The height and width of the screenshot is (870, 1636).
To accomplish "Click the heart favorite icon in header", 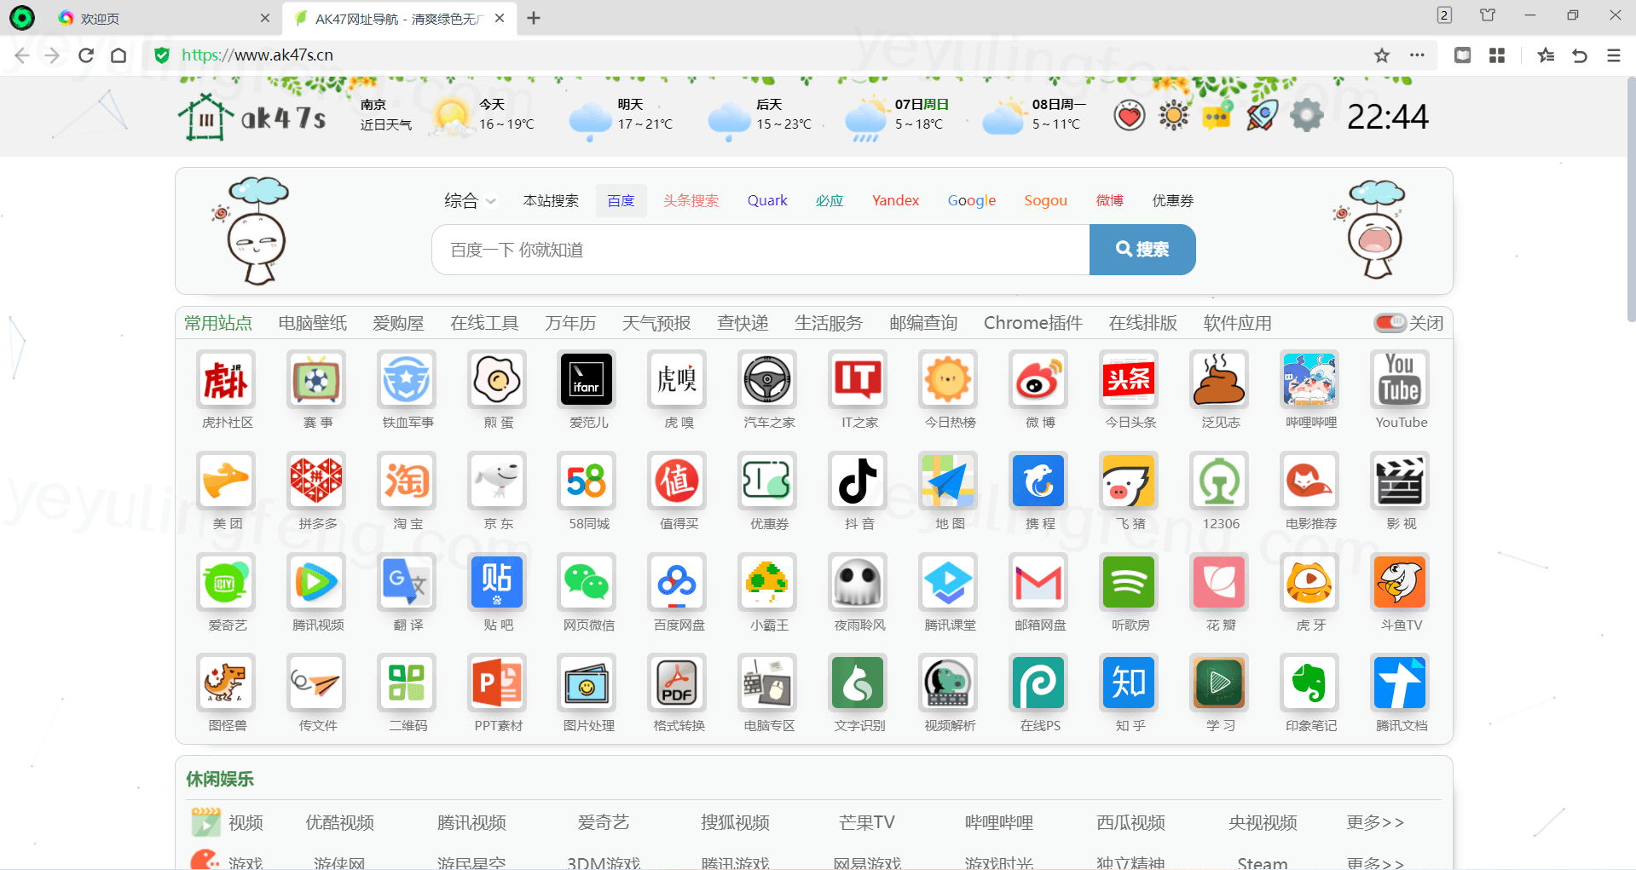I will pos(1130,115).
